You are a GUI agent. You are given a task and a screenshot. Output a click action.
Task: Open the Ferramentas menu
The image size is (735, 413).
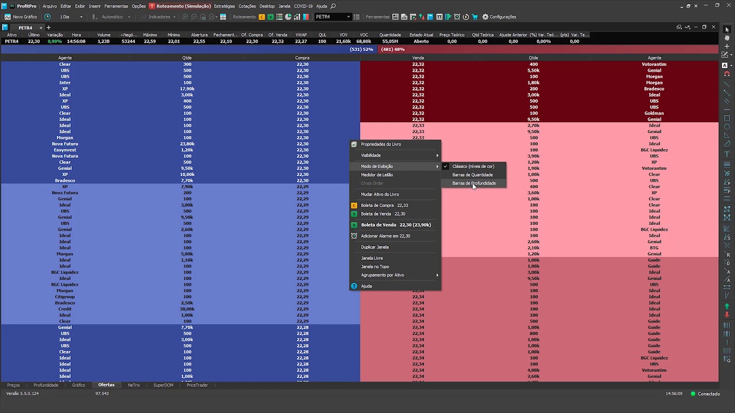point(116,6)
